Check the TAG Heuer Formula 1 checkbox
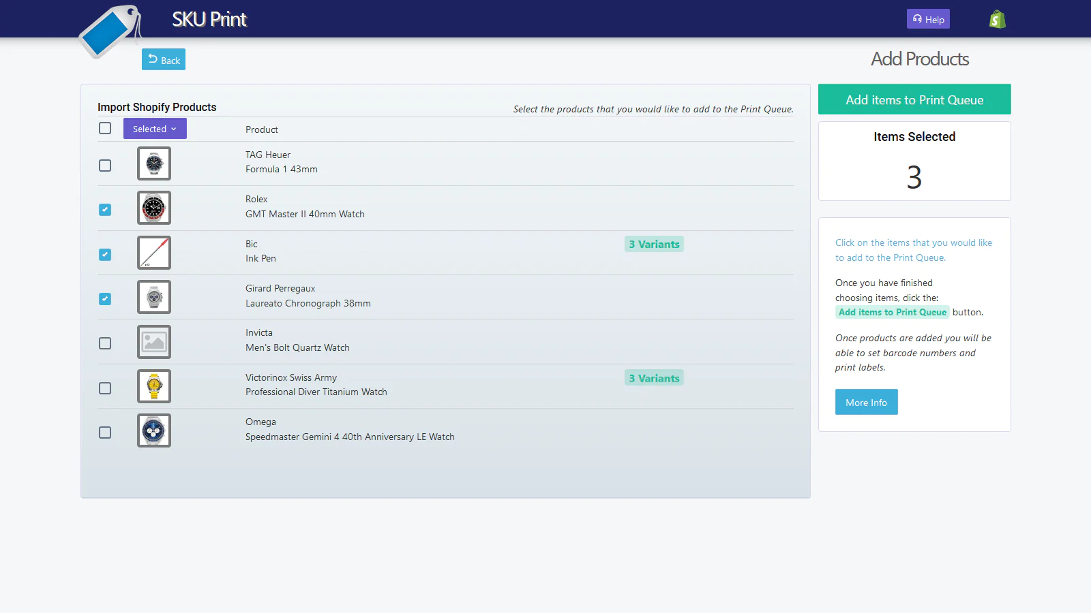Screen dimensions: 1091x613 pyautogui.click(x=105, y=165)
